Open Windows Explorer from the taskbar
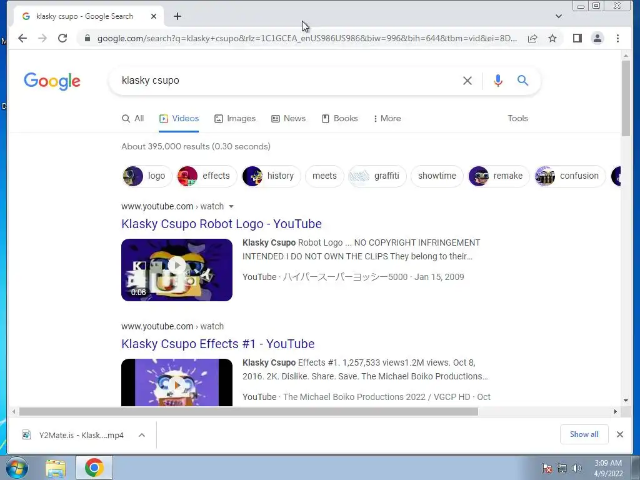Screen dimensions: 640x480 (x=56, y=467)
